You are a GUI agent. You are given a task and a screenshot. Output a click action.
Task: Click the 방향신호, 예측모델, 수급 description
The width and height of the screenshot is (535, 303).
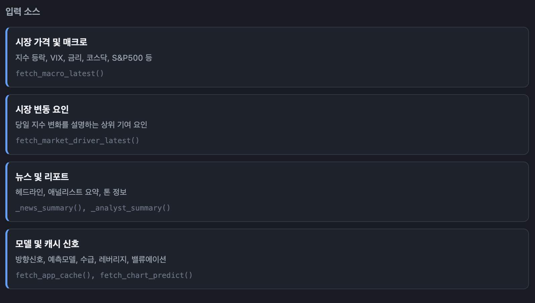(x=91, y=259)
